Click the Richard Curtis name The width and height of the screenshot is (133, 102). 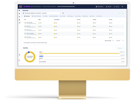pos(29,30)
